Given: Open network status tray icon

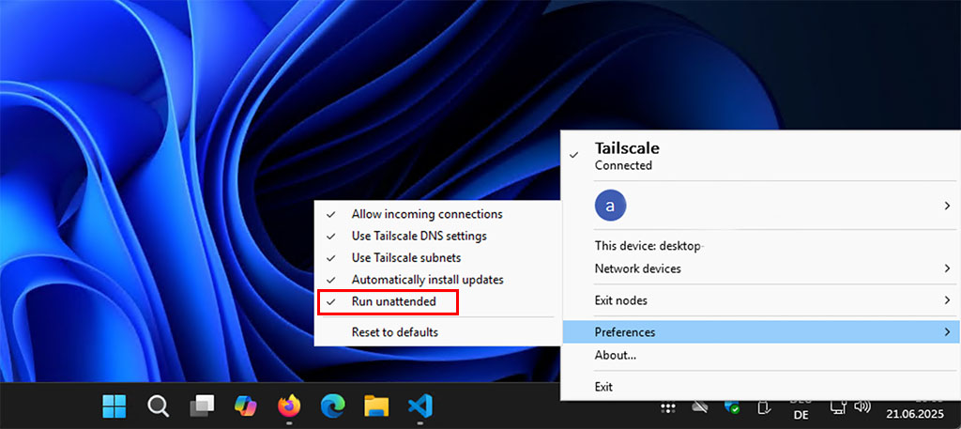Looking at the screenshot, I should coord(838,406).
